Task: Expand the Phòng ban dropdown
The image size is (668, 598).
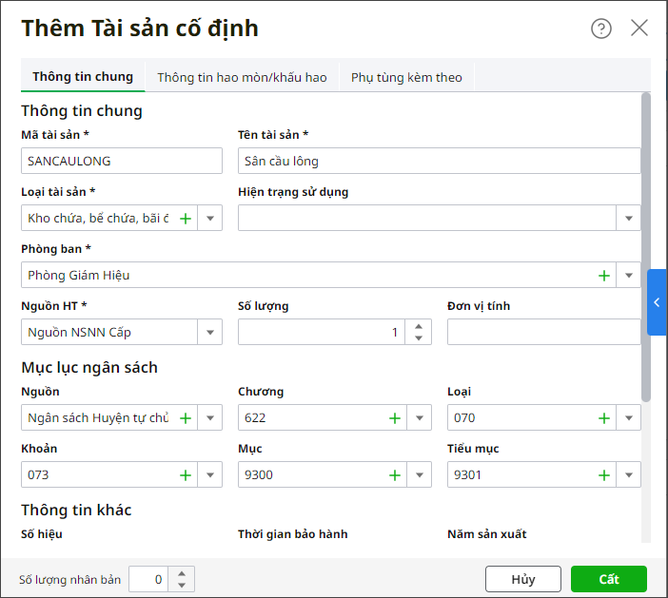Action: tap(629, 276)
